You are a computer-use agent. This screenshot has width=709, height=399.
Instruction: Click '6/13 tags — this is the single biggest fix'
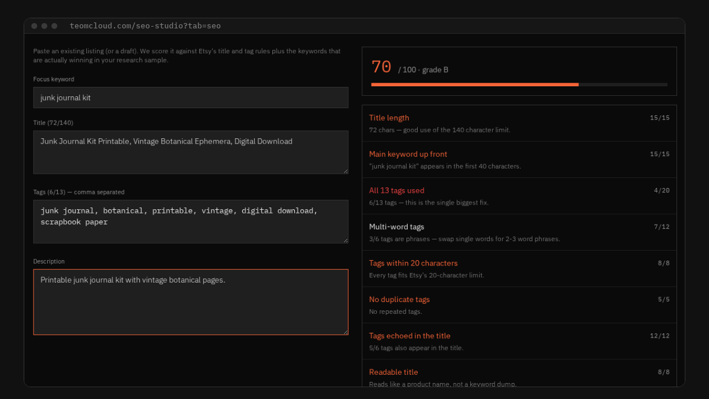(x=429, y=203)
